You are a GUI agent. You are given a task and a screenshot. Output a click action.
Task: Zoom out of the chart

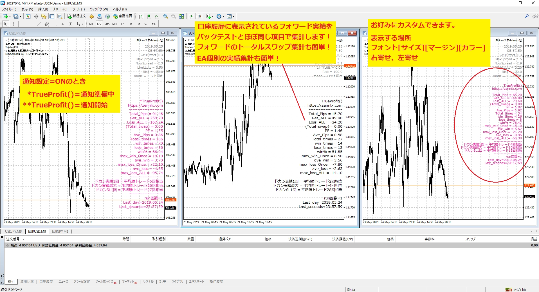tap(174, 16)
